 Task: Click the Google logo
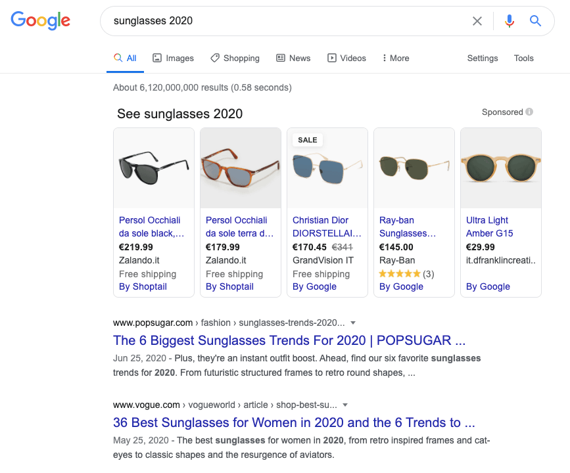40,20
